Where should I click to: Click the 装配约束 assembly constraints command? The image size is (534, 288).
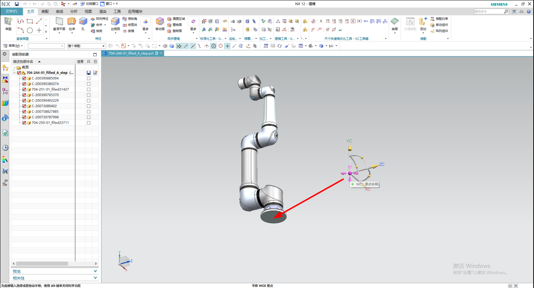click(439, 19)
